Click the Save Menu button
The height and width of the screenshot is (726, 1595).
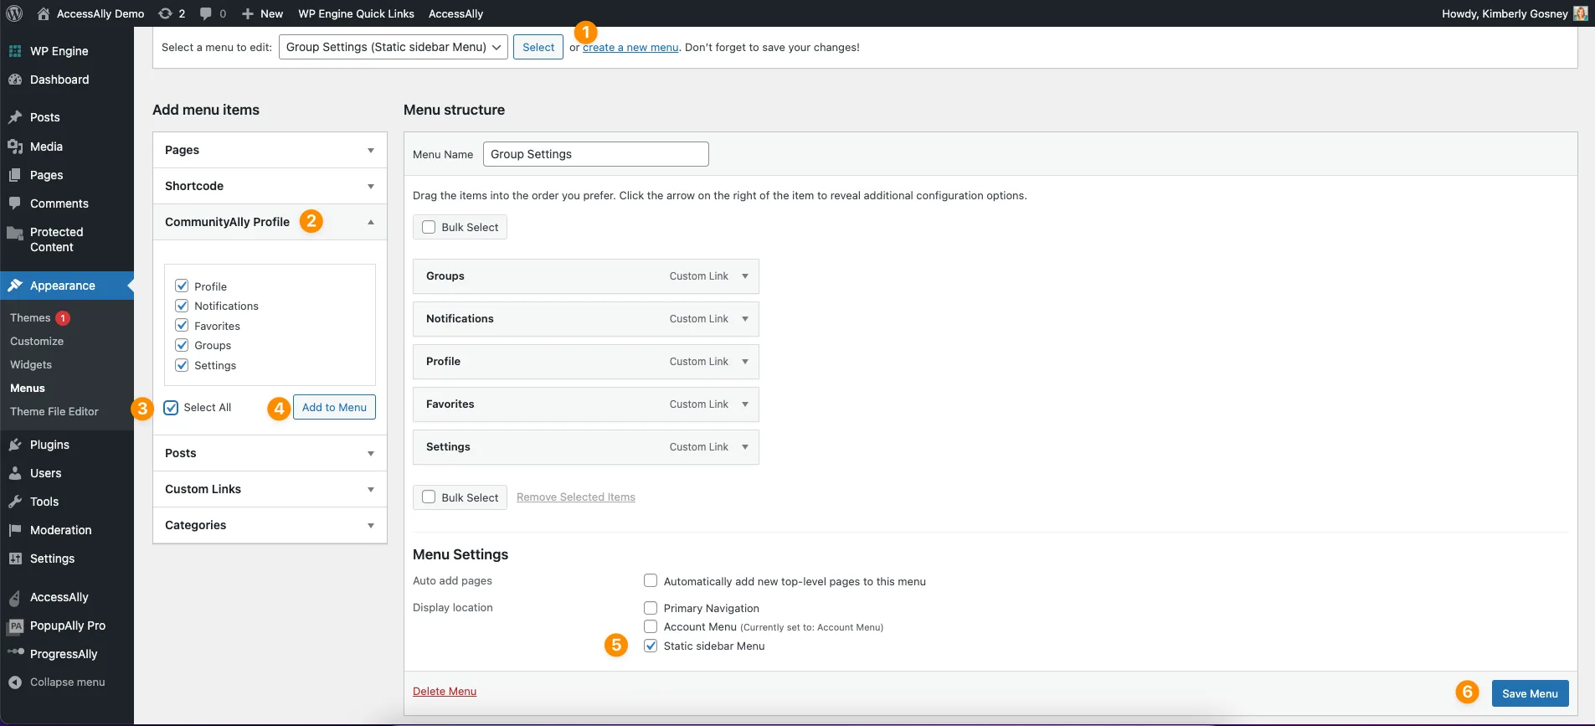tap(1530, 693)
